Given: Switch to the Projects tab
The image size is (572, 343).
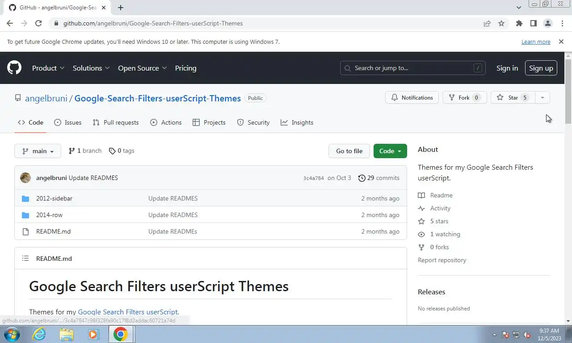Looking at the screenshot, I should 209,122.
